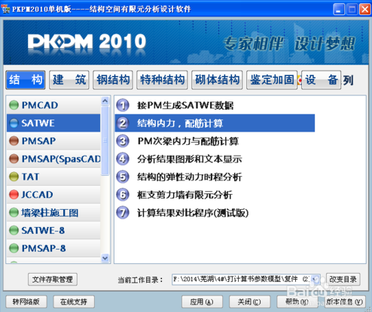The height and width of the screenshot is (312, 372).
Task: Select the TAT module label
Action: coord(30,177)
